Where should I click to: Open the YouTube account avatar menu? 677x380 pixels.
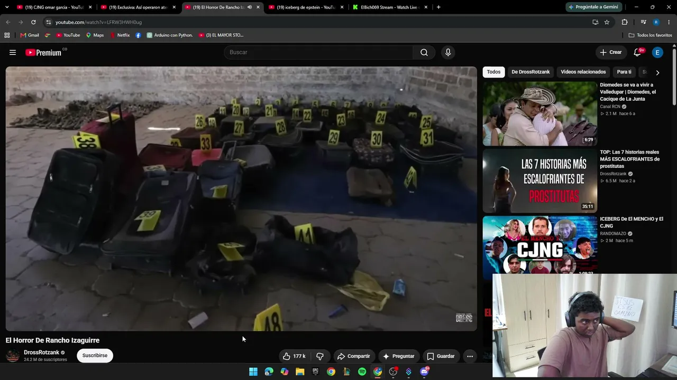pyautogui.click(x=657, y=52)
